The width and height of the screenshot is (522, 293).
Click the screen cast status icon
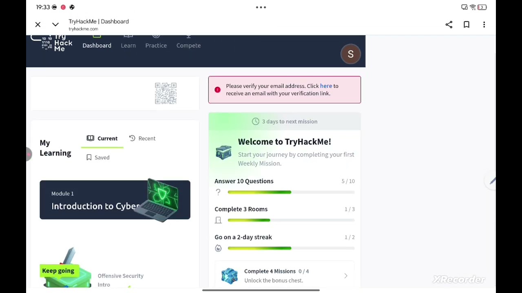pos(464,7)
